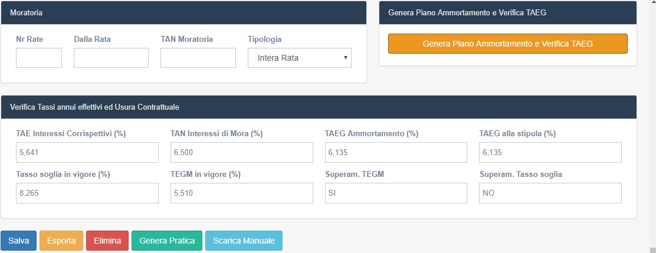Focus the Nr Rate input field
This screenshot has height=253, width=656.
tap(39, 58)
